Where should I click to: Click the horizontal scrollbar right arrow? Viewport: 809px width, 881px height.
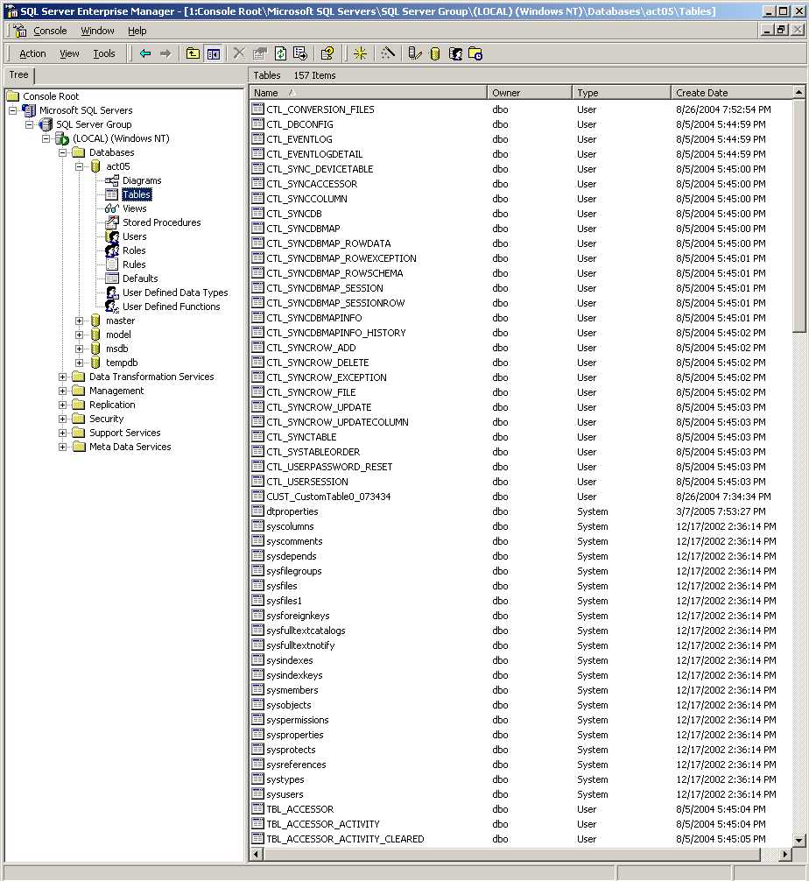(785, 854)
